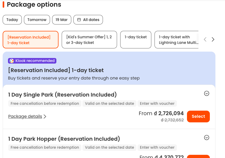The image size is (225, 158).
Task: Click Free cancellation tag under Single Park
Action: point(45,103)
